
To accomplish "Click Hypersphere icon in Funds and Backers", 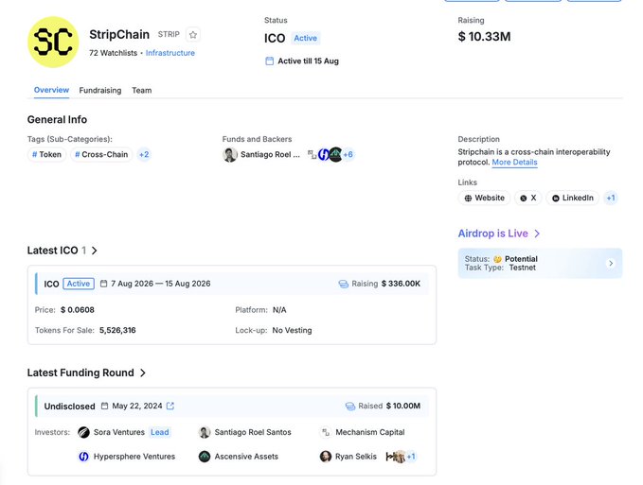I will [324, 154].
